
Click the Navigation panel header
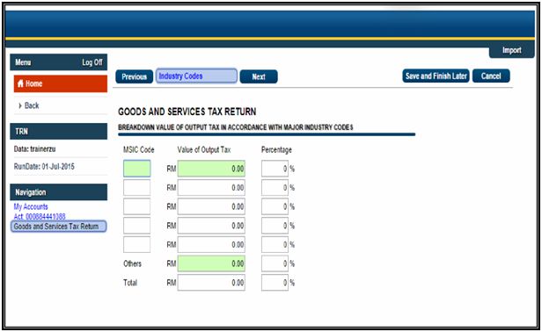(x=58, y=192)
